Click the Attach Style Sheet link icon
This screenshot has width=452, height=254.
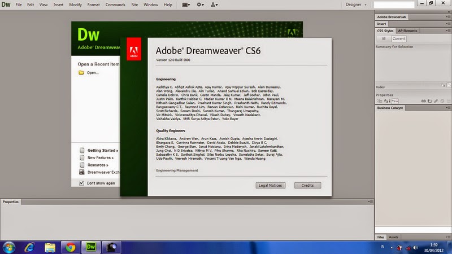click(423, 101)
